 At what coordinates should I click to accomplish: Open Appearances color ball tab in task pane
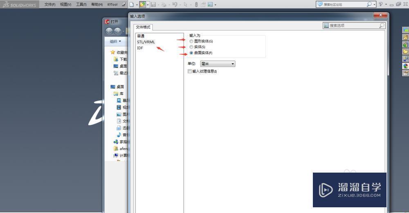tap(405, 66)
